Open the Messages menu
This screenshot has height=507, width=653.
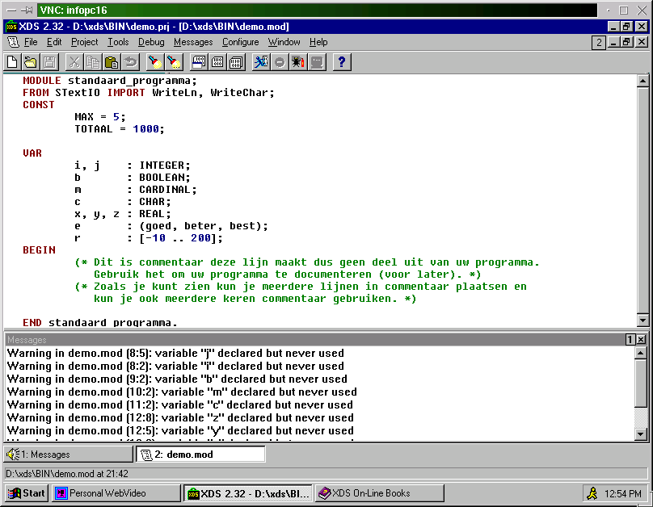[193, 42]
